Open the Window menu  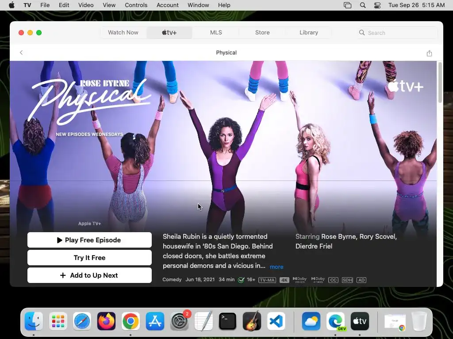tap(198, 5)
